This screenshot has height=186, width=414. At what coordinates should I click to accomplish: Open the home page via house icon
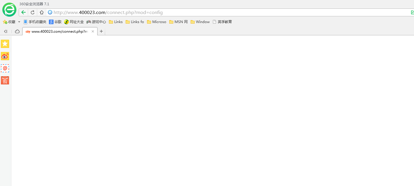coord(42,12)
